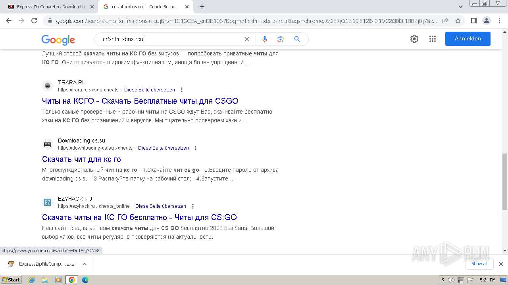
Task: Open more options for EZYHACK.RU result
Action: coord(193,206)
